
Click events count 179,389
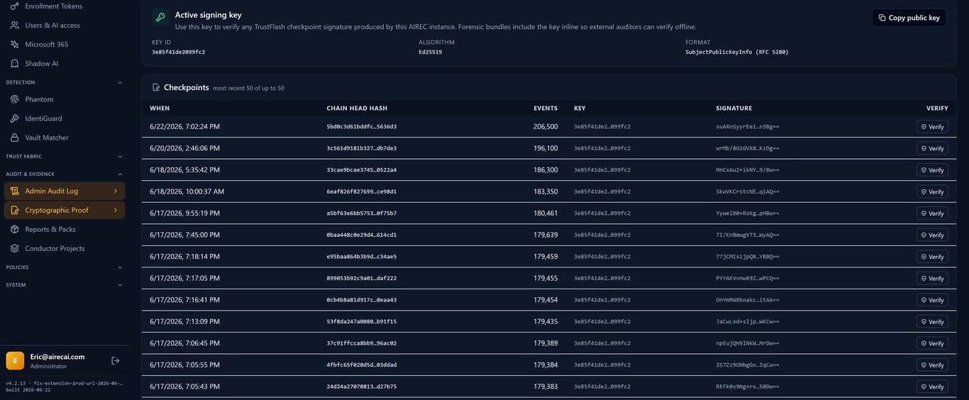tap(546, 343)
